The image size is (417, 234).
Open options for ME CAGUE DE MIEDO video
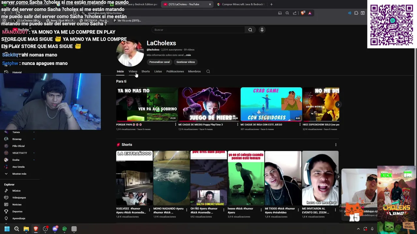(x=237, y=124)
